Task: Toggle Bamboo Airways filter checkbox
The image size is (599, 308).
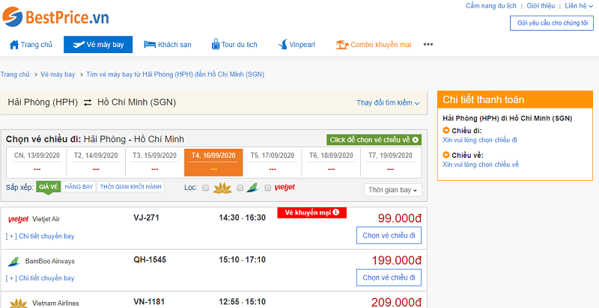Action: [x=240, y=188]
